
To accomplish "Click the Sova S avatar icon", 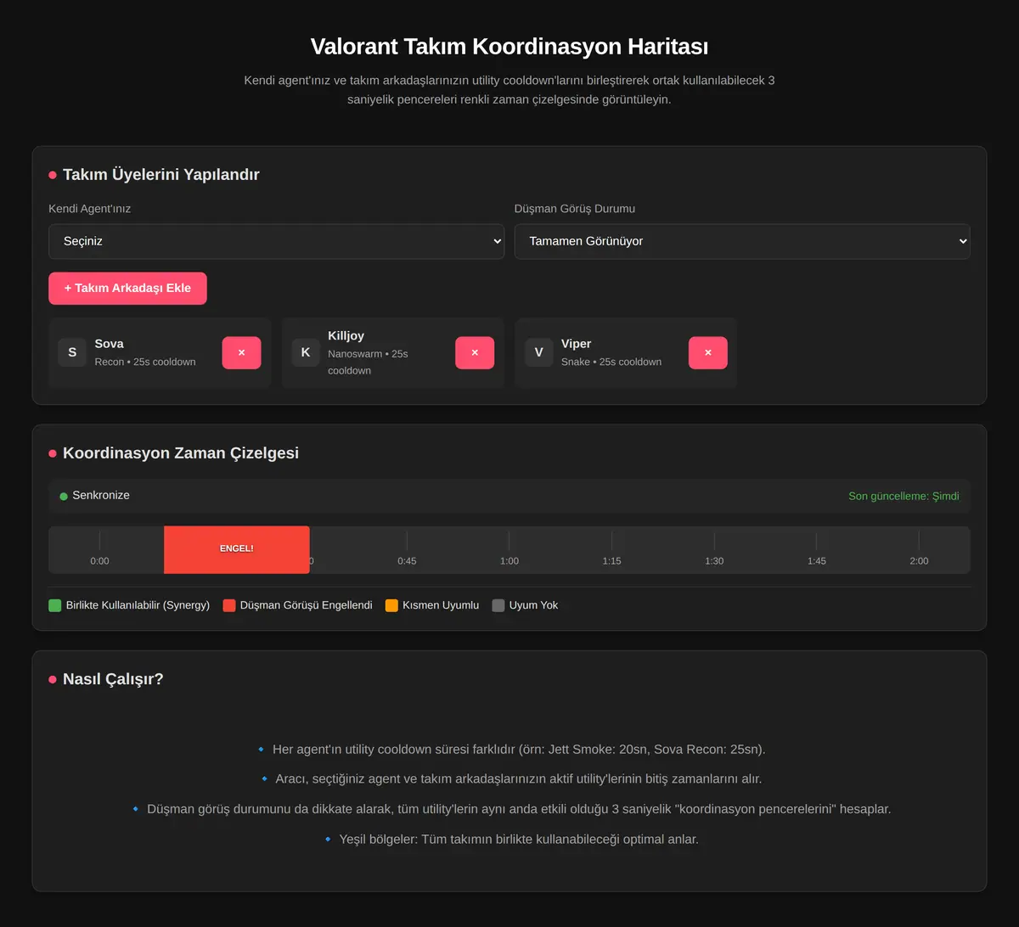I will click(72, 352).
